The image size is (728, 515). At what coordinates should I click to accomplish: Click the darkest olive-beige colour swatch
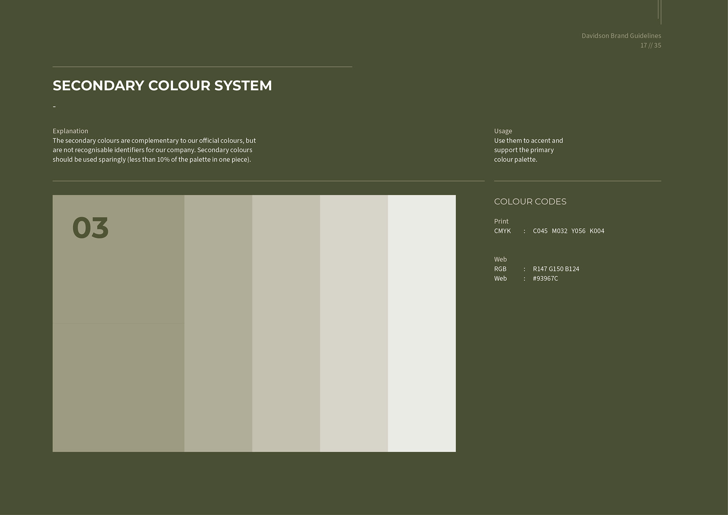point(118,281)
